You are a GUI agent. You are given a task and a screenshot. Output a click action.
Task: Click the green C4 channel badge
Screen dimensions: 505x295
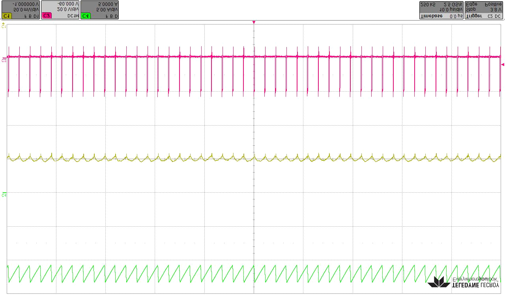pos(86,16)
